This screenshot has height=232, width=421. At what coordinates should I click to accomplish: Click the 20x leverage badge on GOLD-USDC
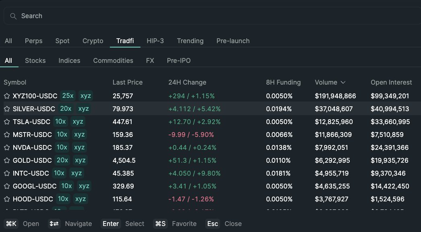pyautogui.click(x=62, y=160)
